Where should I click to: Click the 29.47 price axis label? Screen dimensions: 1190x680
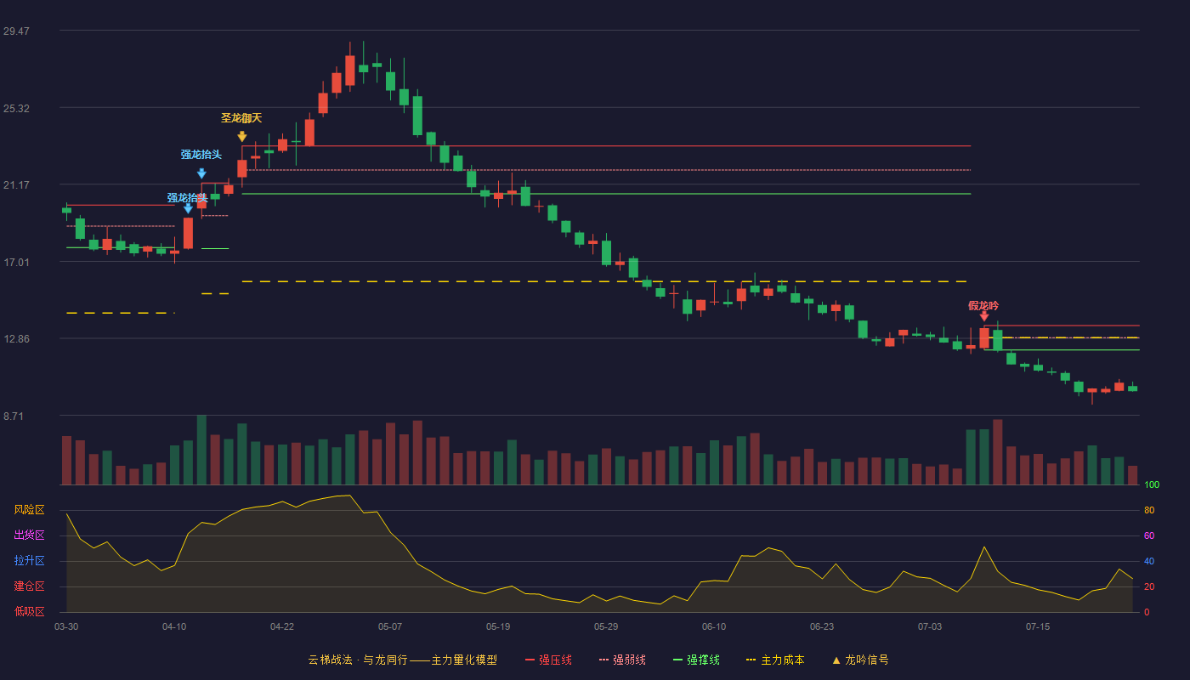(x=16, y=31)
